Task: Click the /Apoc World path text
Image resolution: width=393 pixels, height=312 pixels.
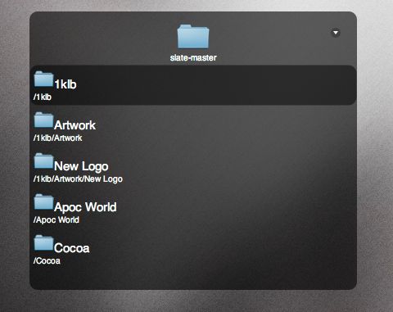Action: (56, 220)
